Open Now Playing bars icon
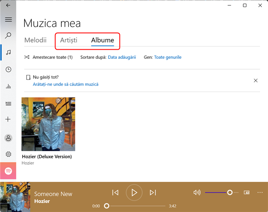The height and width of the screenshot is (212, 268). 8,86
